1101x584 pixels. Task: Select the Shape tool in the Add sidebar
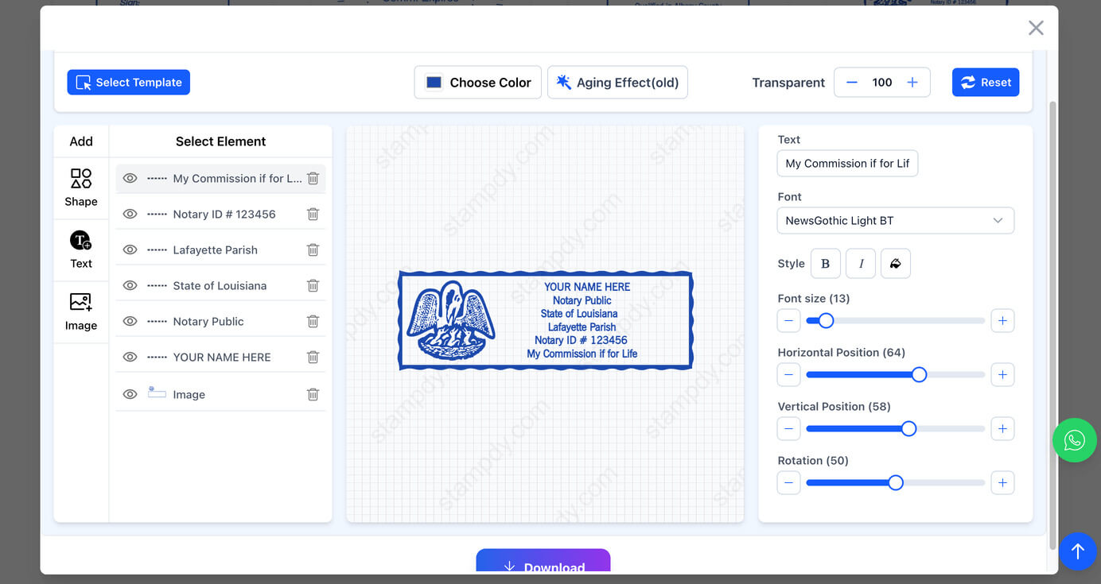[x=80, y=188]
